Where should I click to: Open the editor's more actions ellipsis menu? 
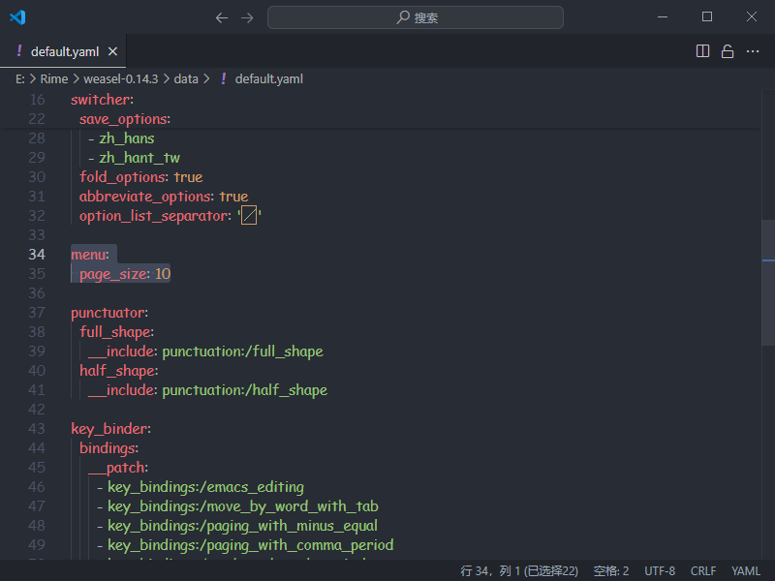click(752, 51)
